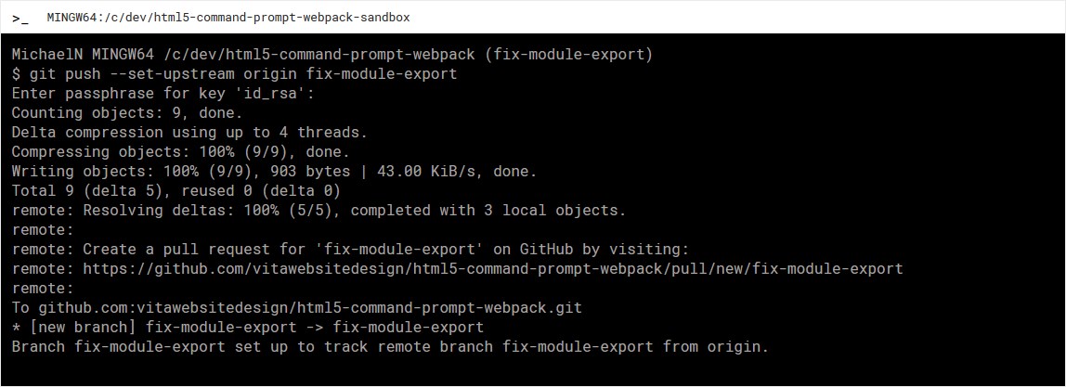Screen dimensions: 1066x387
Task: Click the terminal prompt icon in title bar
Action: tap(19, 18)
